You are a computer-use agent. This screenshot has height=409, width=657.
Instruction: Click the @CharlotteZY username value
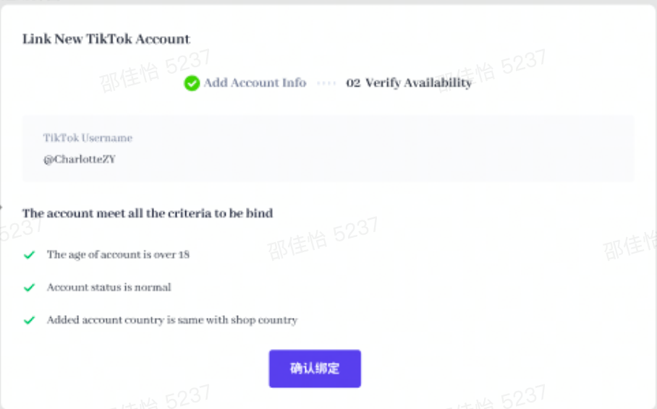point(79,159)
